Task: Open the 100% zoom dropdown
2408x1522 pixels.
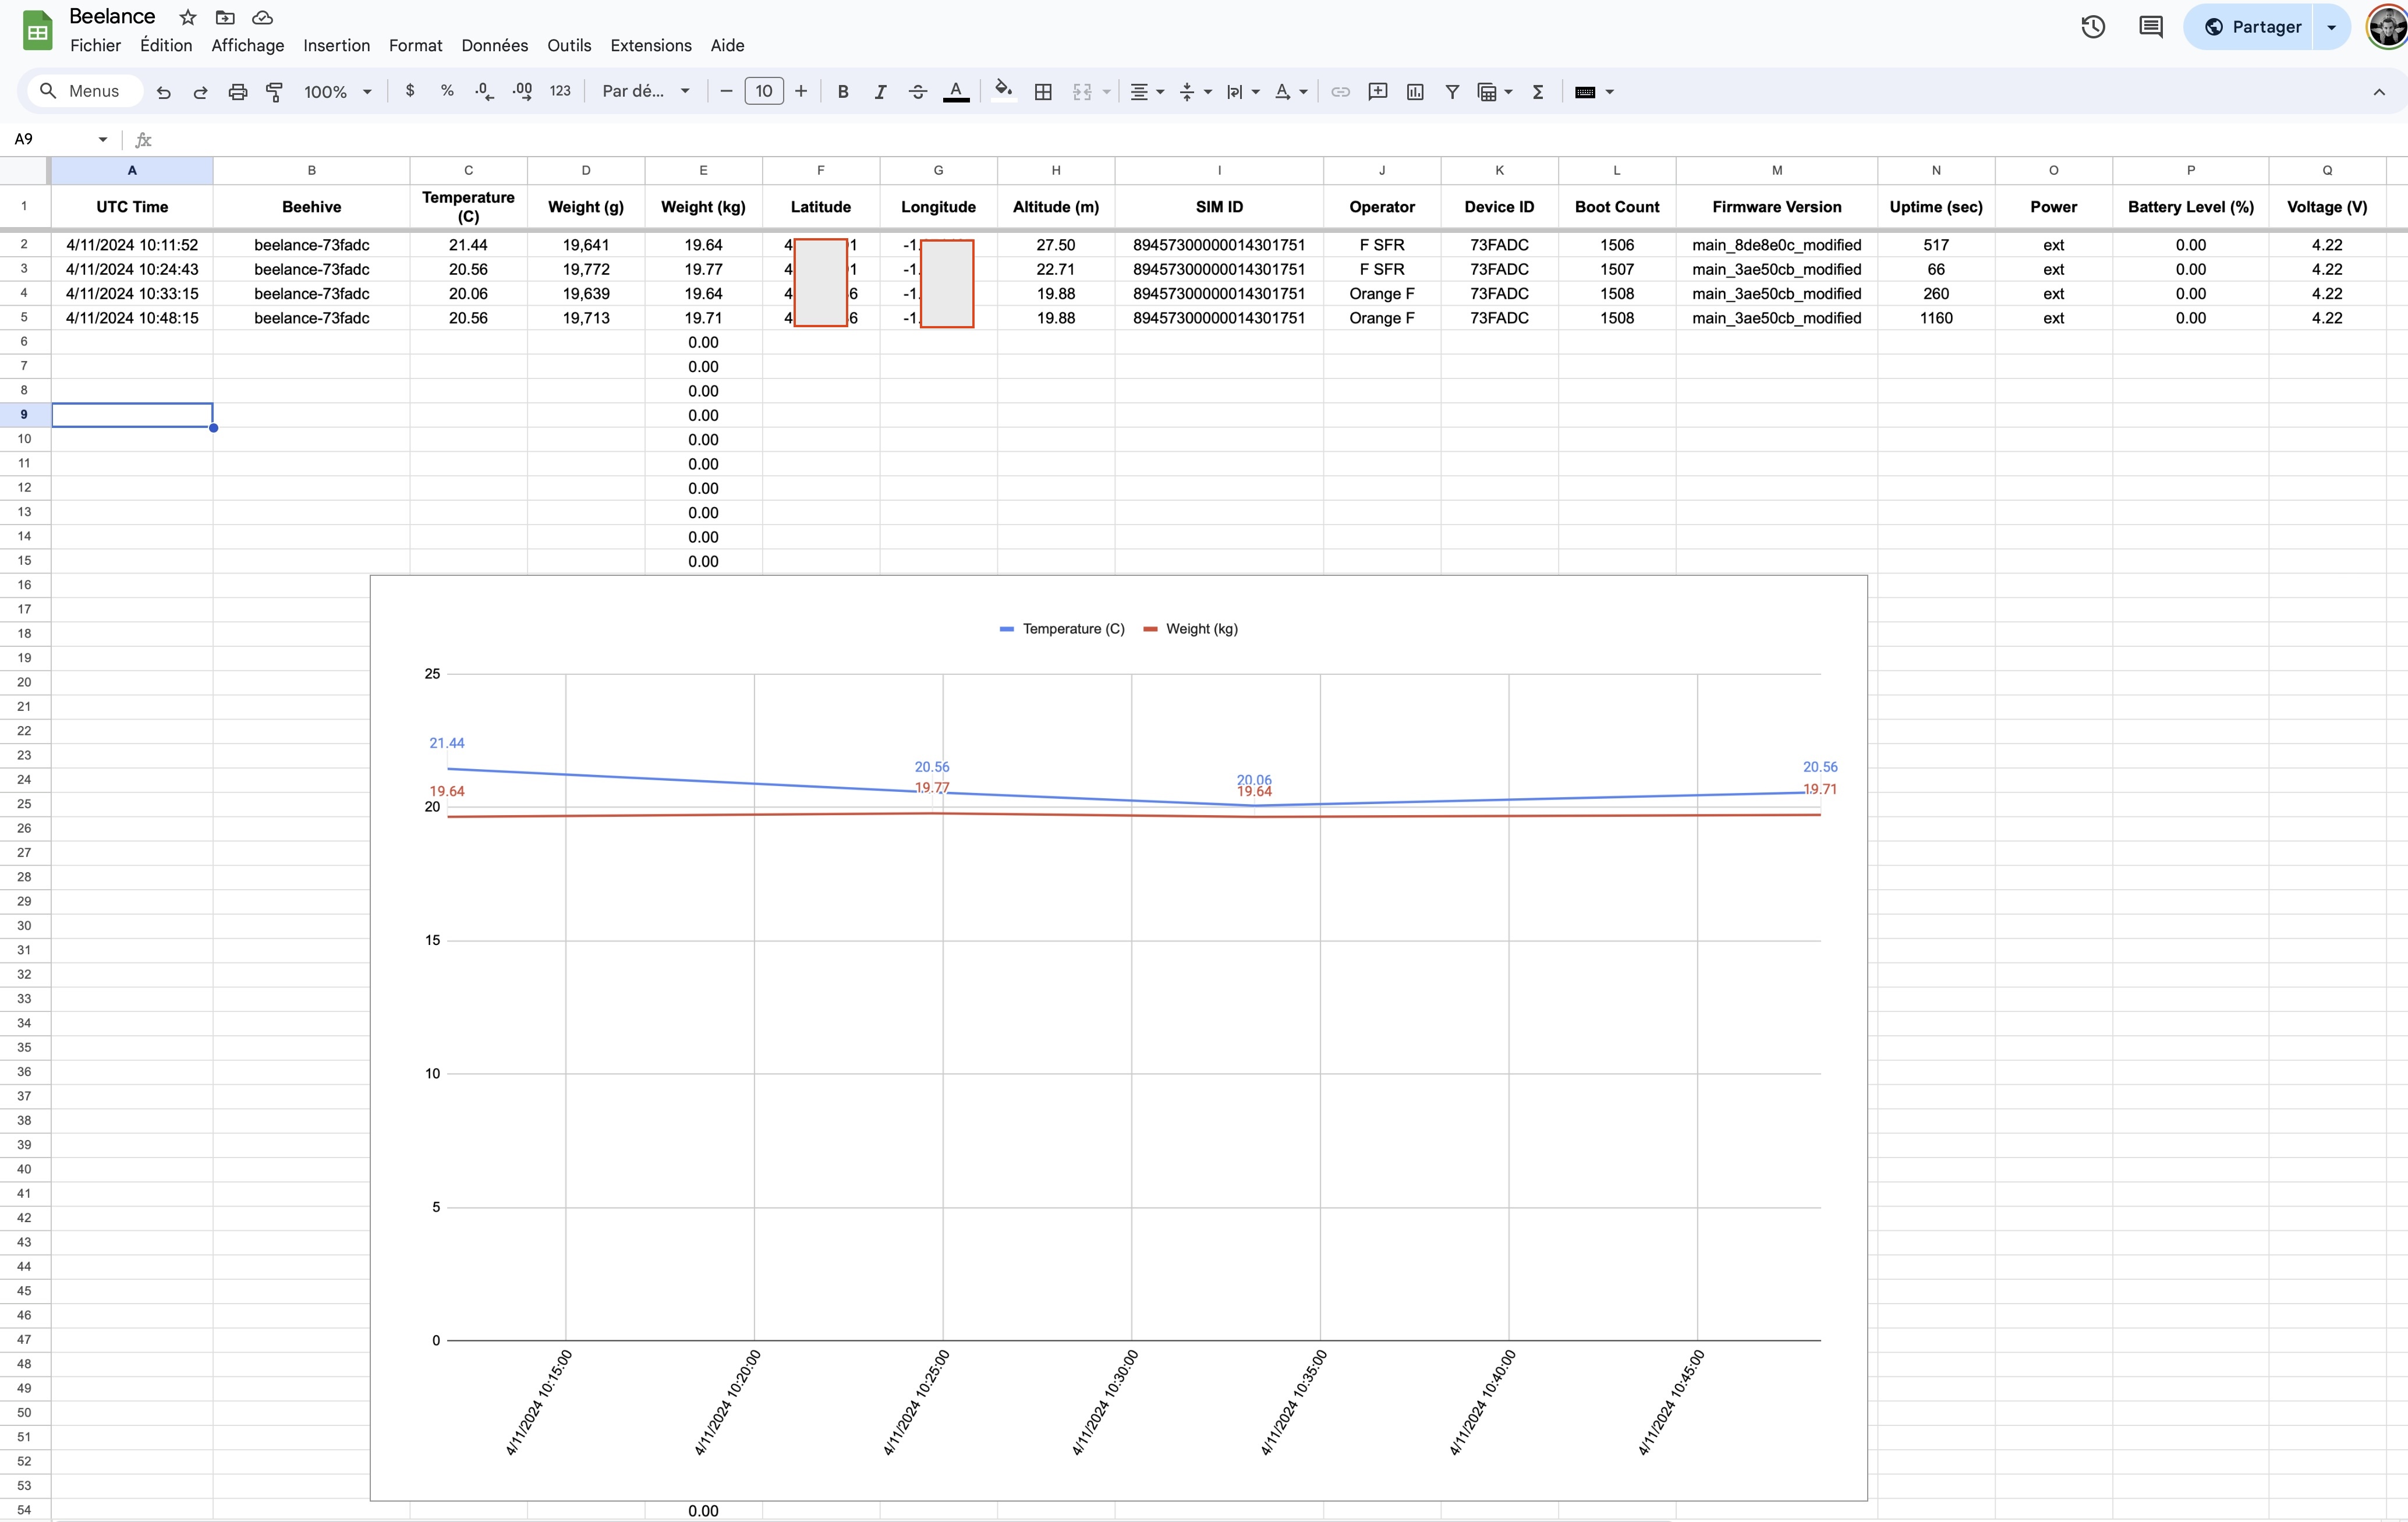Action: pyautogui.click(x=337, y=92)
